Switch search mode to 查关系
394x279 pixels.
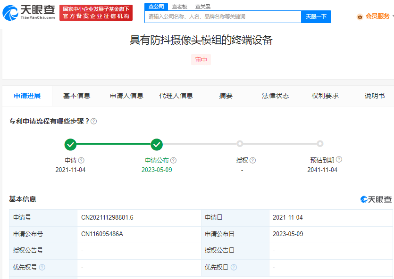203,7
